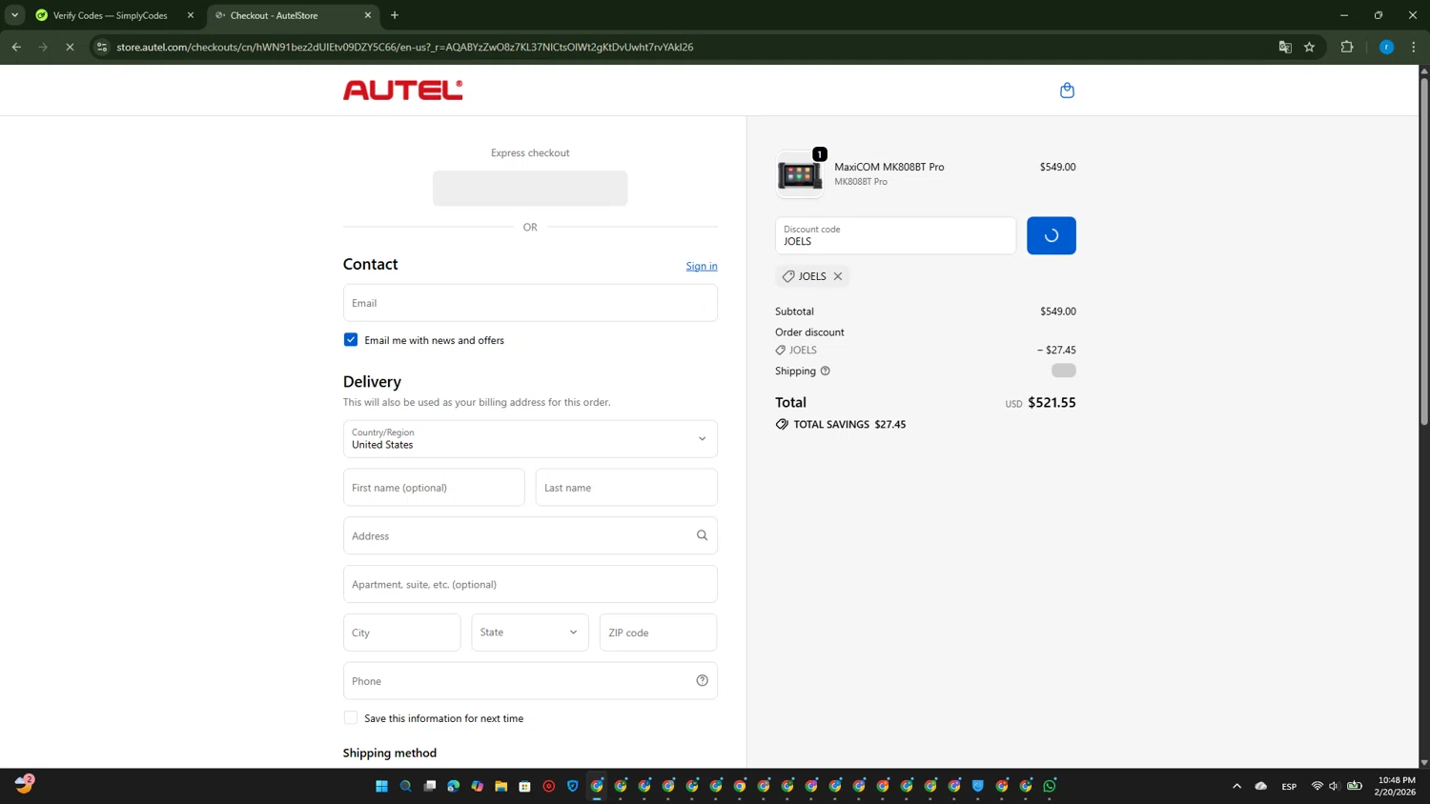Focus the City field
This screenshot has height=804, width=1430.
402,633
